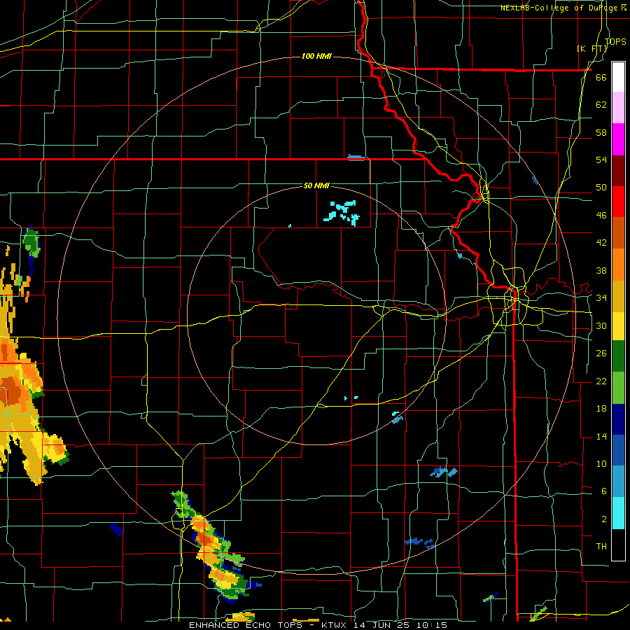
Task: Click the legend value 14
Action: [x=601, y=437]
